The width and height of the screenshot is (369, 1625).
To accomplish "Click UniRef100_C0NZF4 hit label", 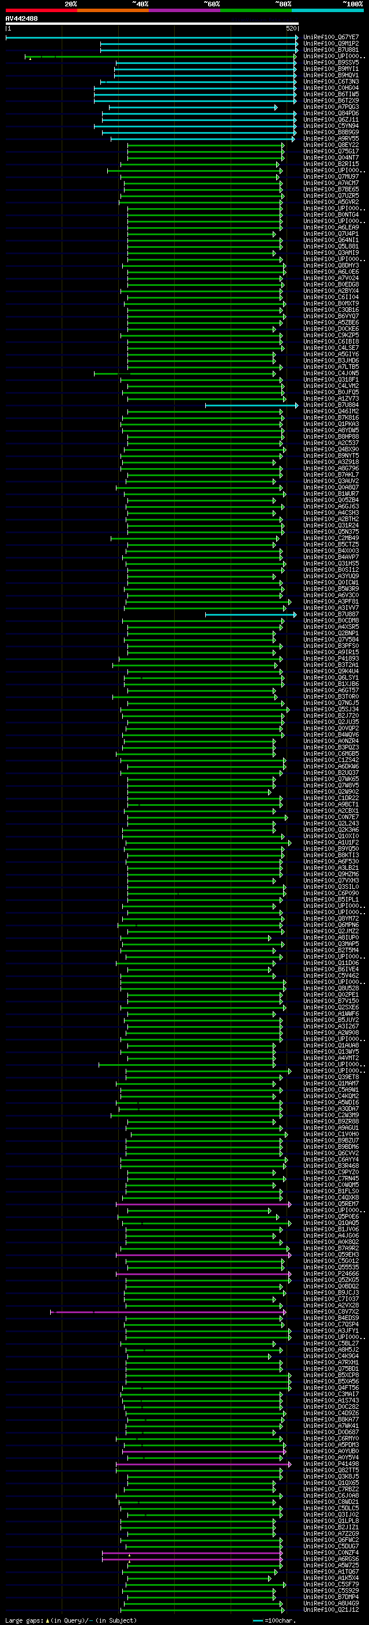I will [x=331, y=1553].
